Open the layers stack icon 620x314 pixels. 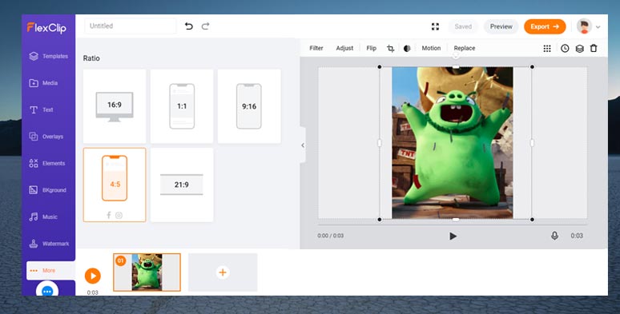point(579,49)
